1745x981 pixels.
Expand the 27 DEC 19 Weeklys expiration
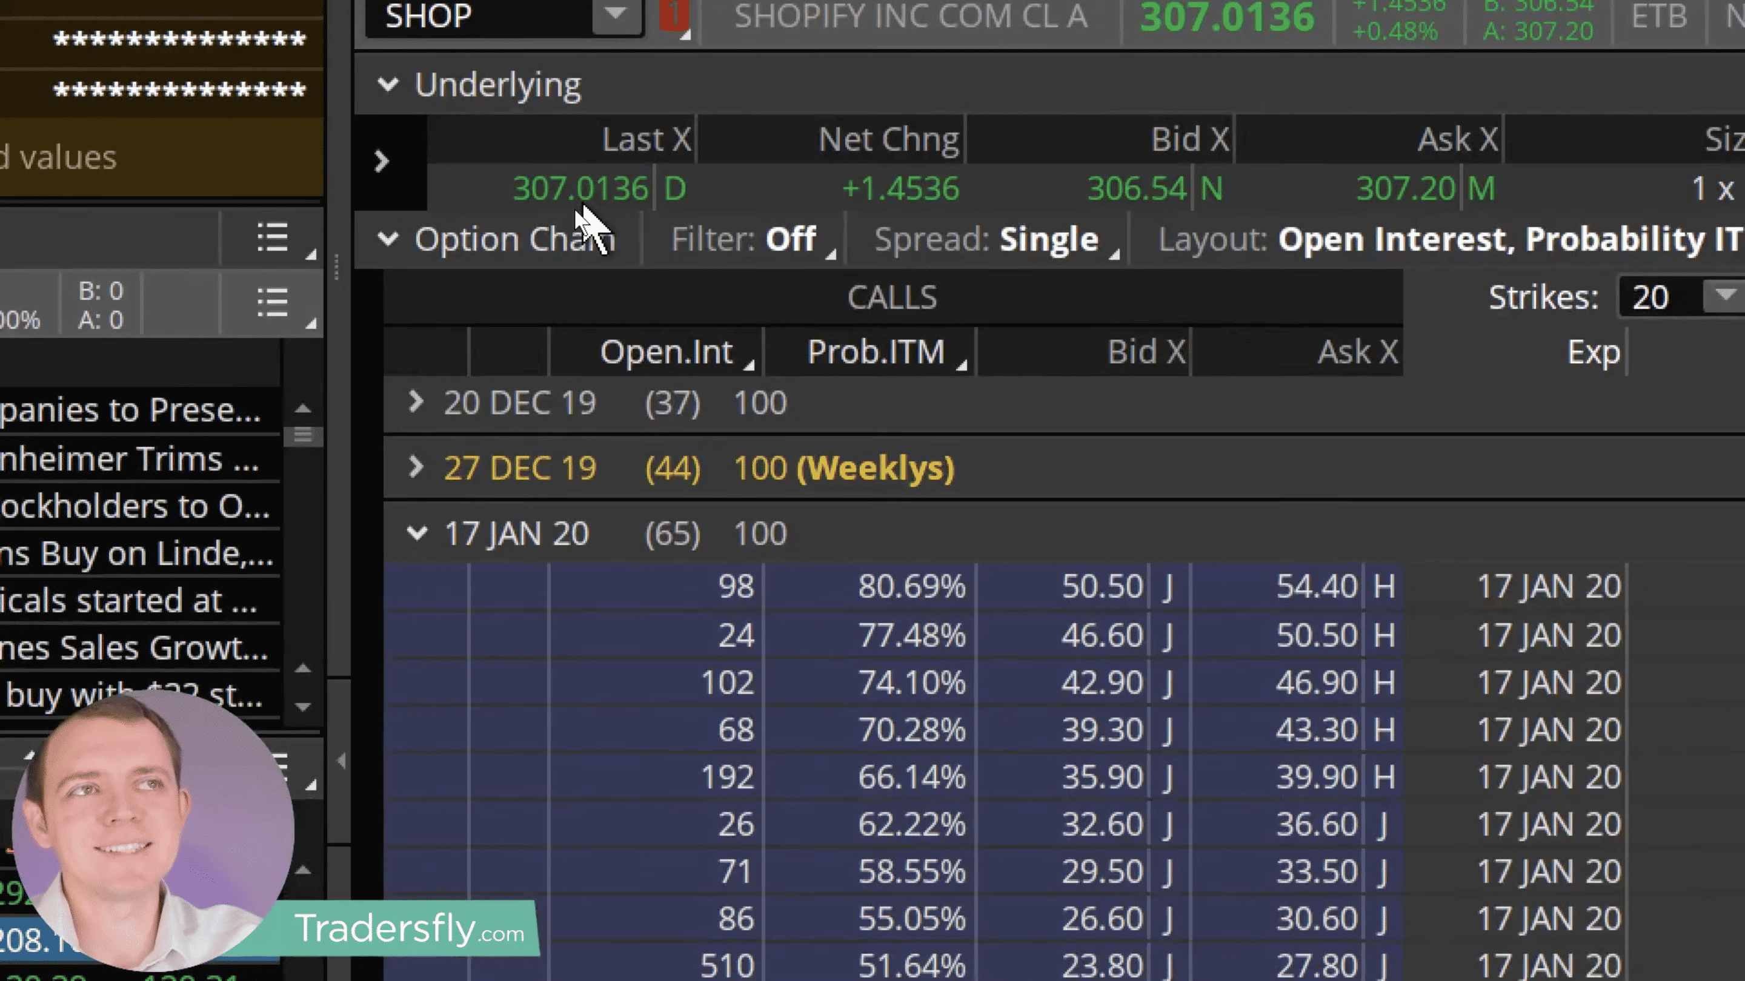416,467
